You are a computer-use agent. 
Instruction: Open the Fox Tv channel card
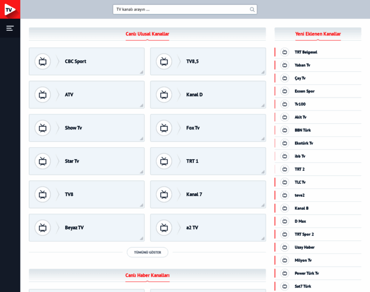pyautogui.click(x=208, y=128)
